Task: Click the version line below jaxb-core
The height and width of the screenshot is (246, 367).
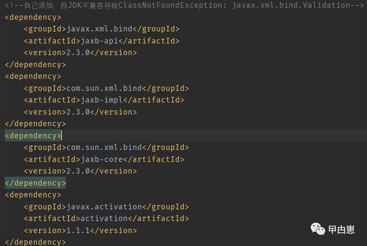Action: point(80,171)
